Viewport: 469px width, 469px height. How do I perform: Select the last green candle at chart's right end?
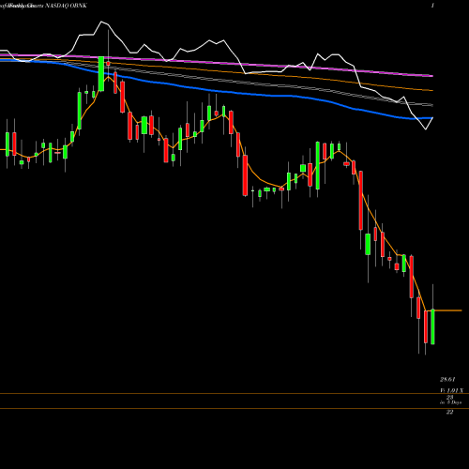click(x=432, y=326)
